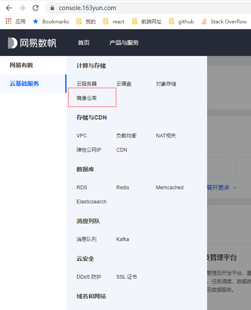251x310 pixels.
Task: Open the 我的 bookmark folder
Action: [x=86, y=22]
